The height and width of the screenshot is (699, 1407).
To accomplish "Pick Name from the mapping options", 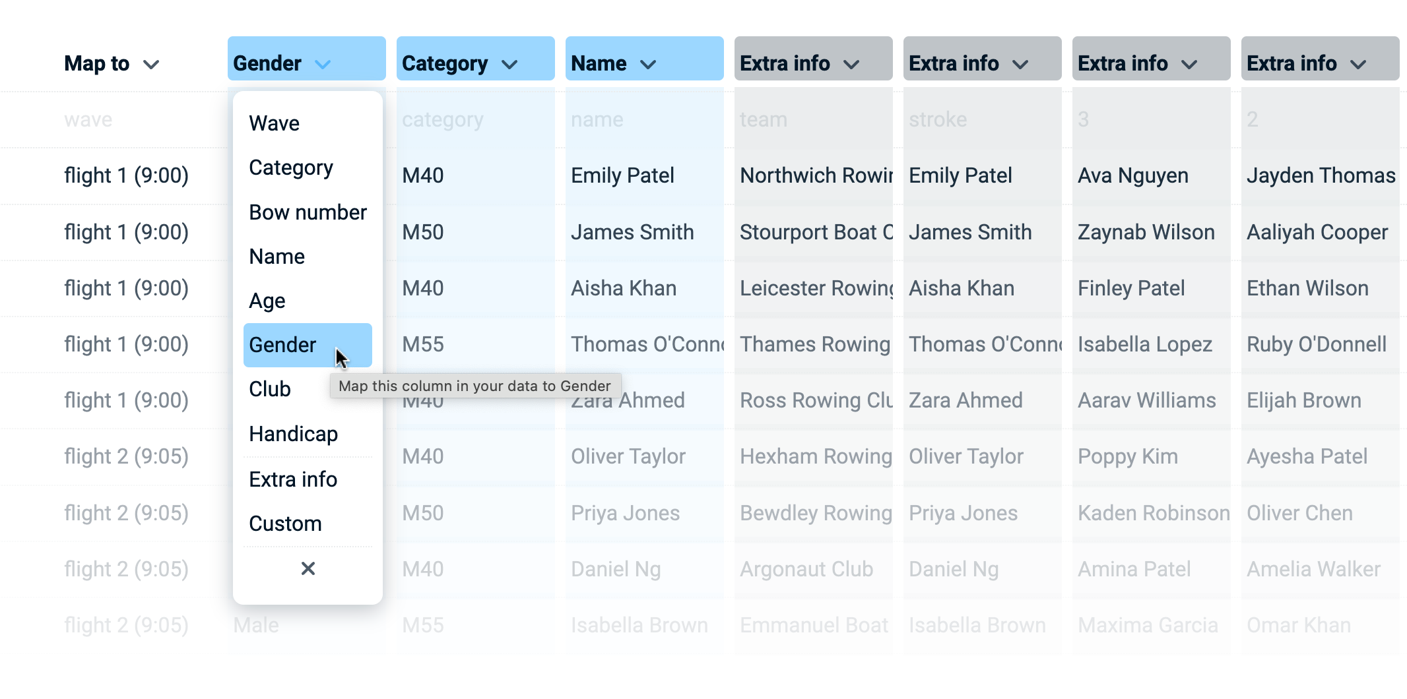I will click(x=277, y=257).
